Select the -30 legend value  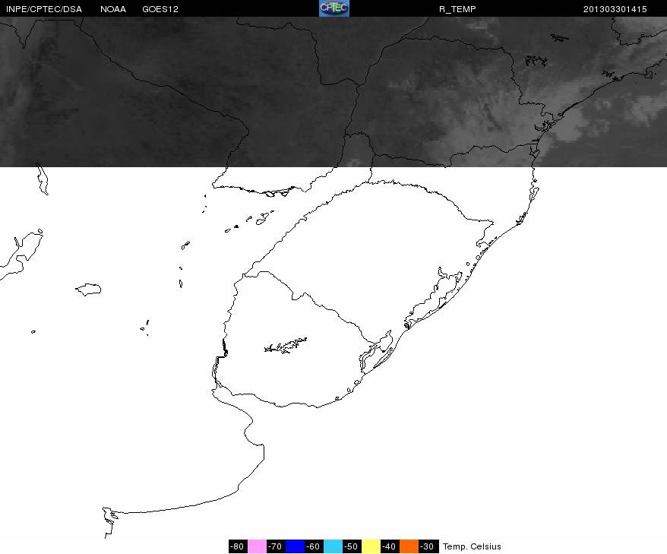point(428,546)
